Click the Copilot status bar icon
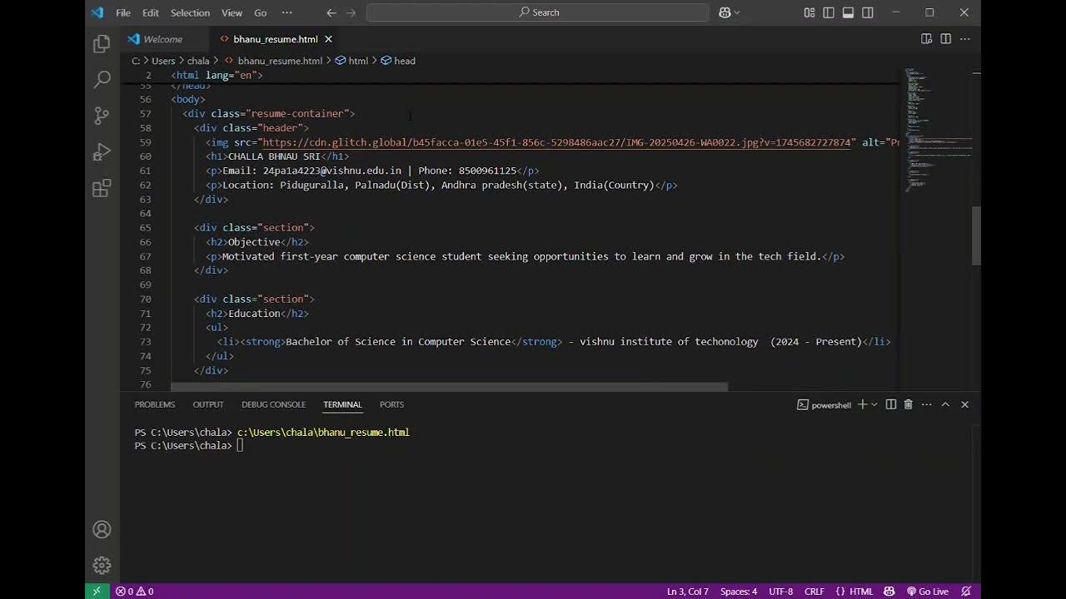 (889, 592)
